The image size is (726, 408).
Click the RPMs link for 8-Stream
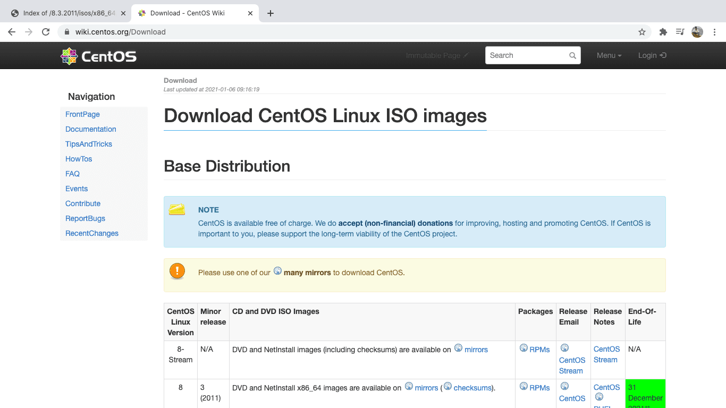pos(539,350)
